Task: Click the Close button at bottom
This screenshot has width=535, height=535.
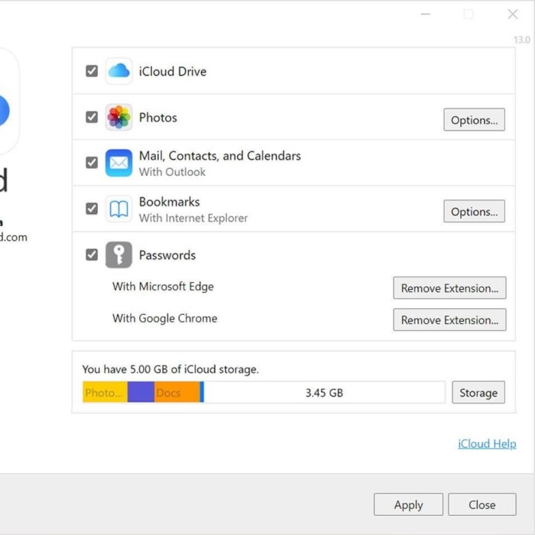Action: [x=481, y=504]
